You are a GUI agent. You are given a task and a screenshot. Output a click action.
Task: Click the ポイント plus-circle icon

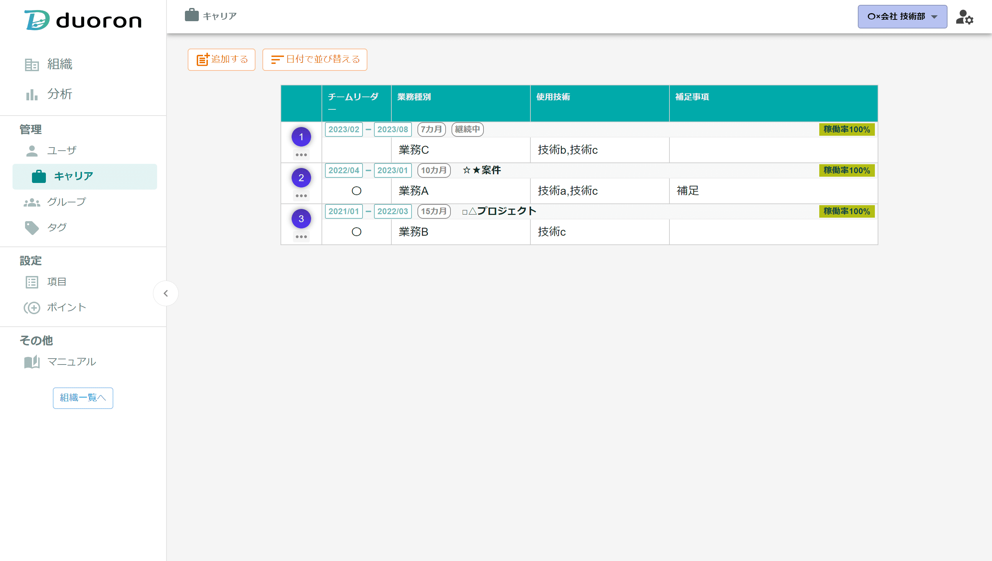click(32, 308)
